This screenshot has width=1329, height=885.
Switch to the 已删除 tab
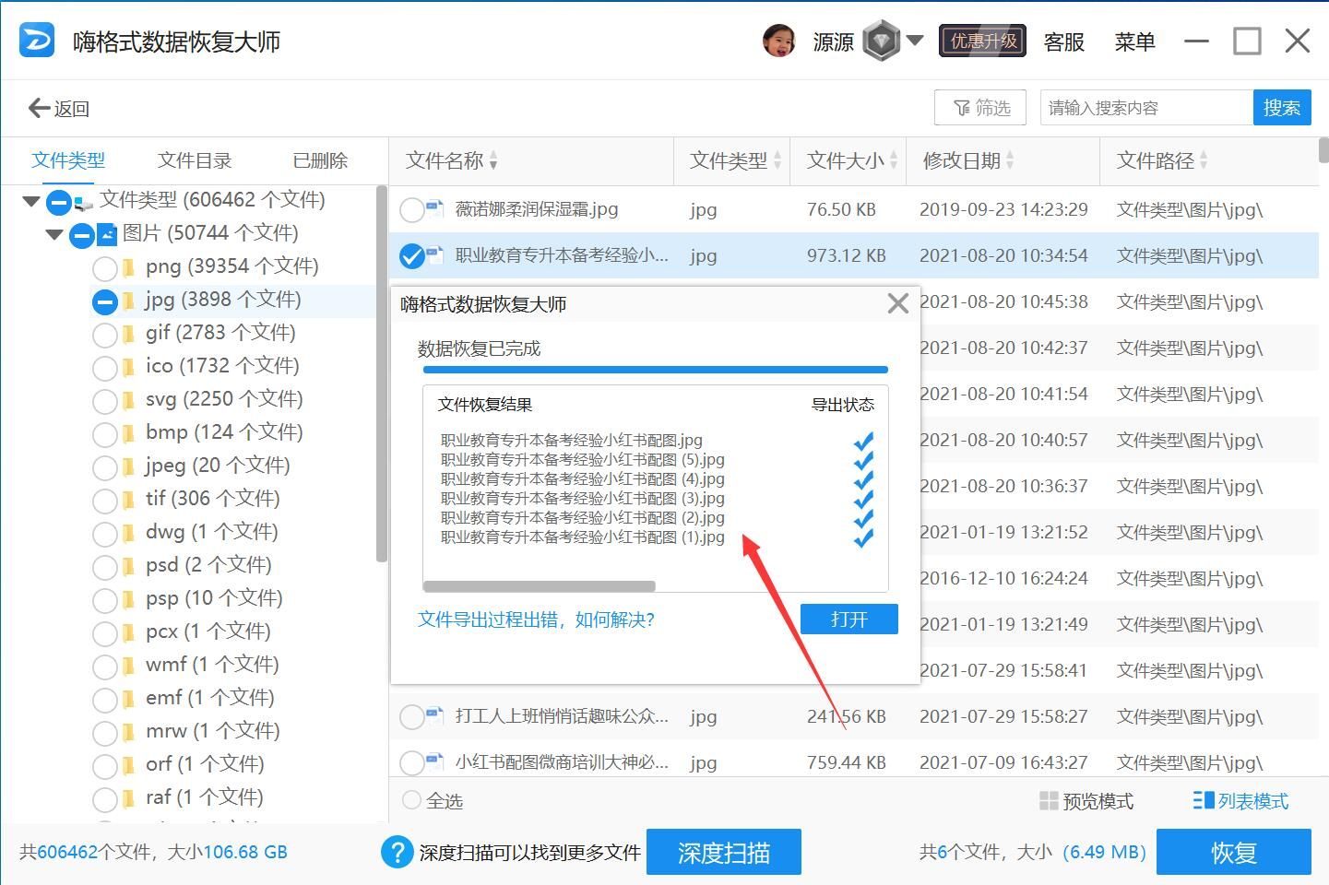[x=320, y=160]
